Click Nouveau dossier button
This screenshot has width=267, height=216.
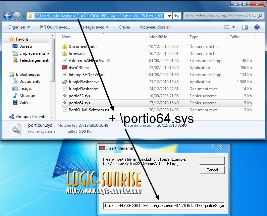coord(155,27)
